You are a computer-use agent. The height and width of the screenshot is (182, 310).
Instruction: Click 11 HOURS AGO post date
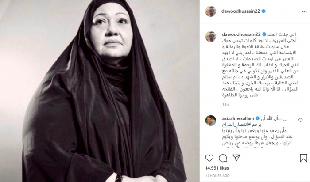[x=217, y=176]
